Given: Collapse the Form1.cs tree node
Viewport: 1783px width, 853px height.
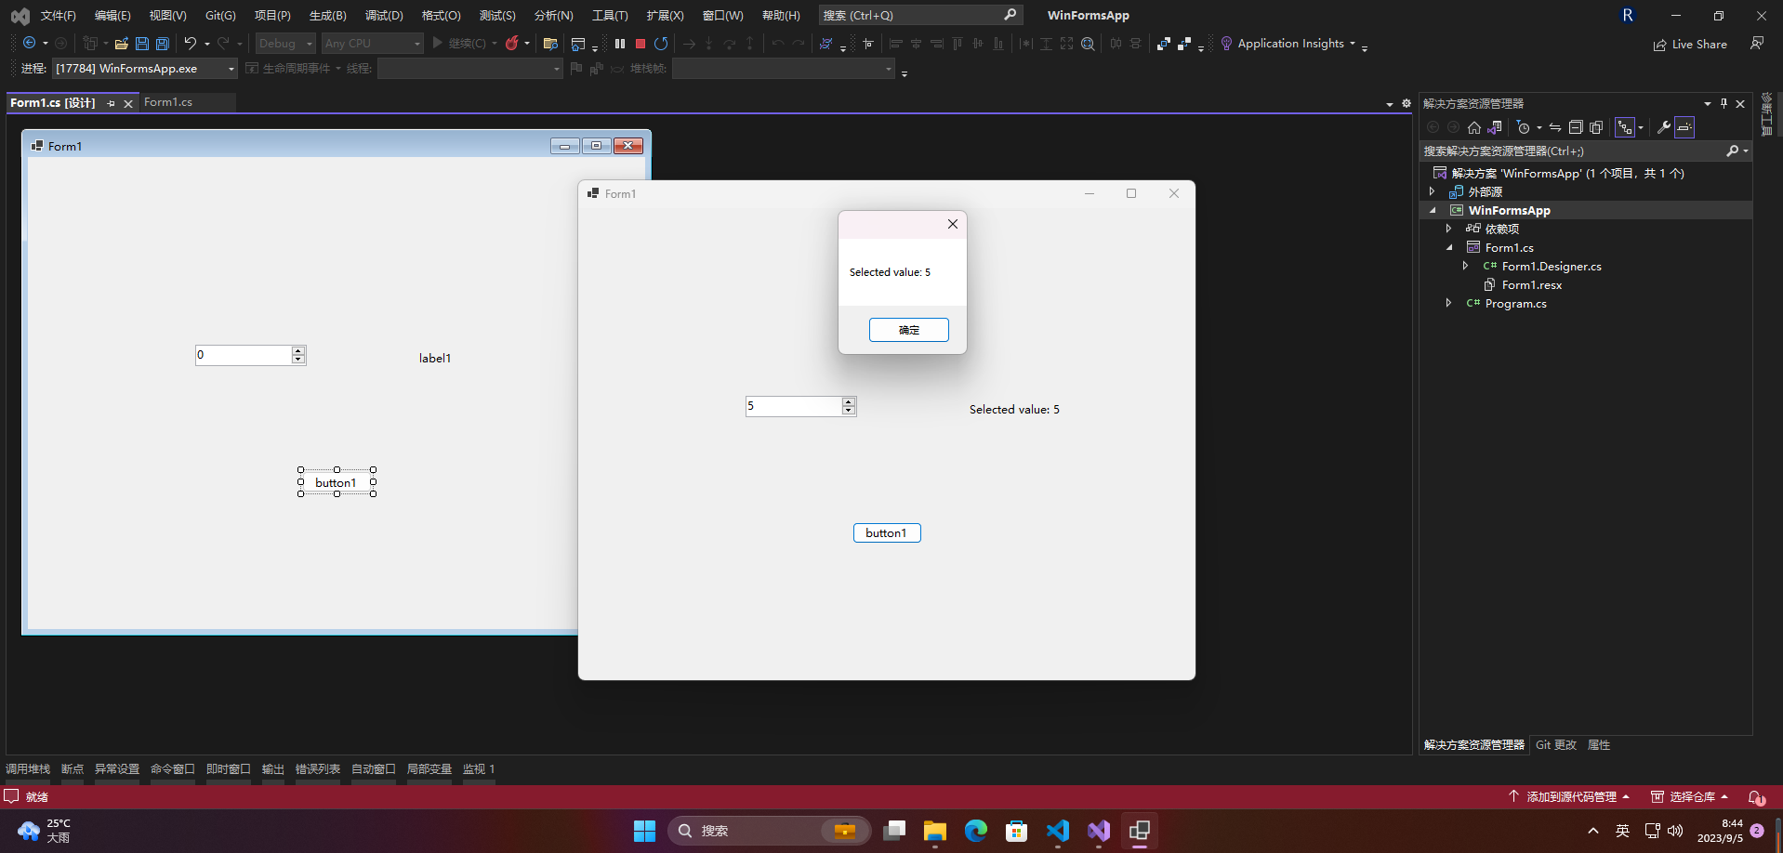Looking at the screenshot, I should point(1448,248).
